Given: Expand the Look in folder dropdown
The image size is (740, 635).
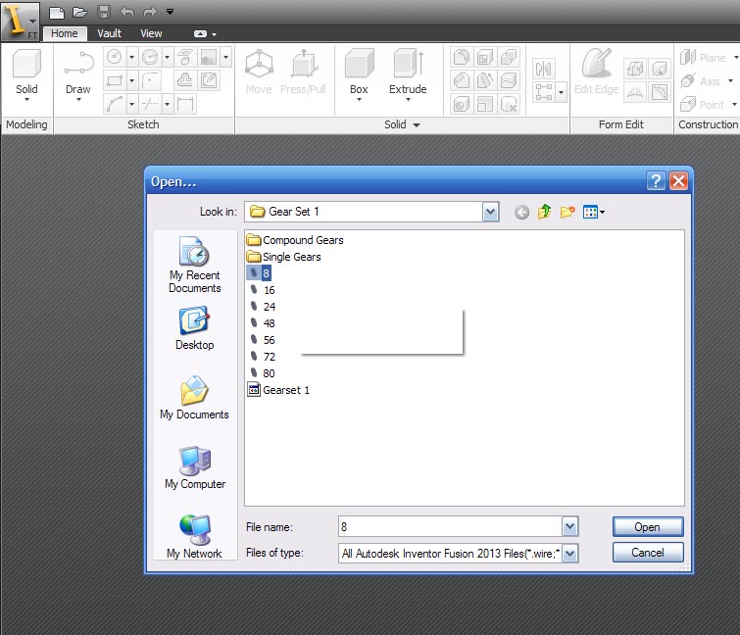Looking at the screenshot, I should click(x=490, y=212).
